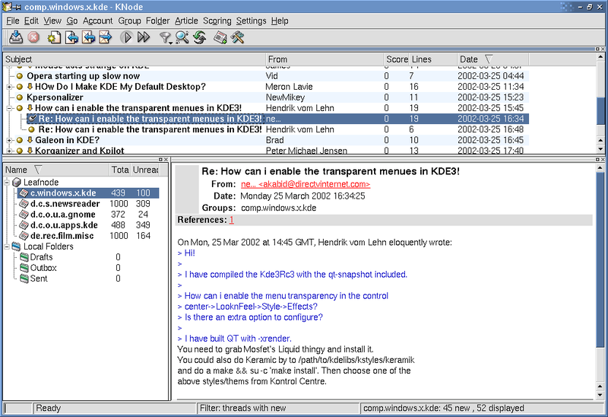Open the Group menu
Screen dimensions: 608x417
(129, 21)
